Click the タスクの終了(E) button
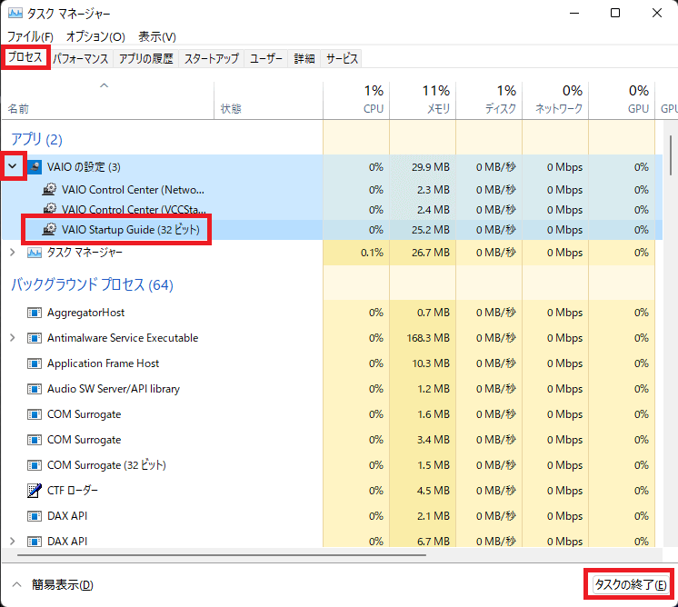The width and height of the screenshot is (678, 607). [631, 585]
